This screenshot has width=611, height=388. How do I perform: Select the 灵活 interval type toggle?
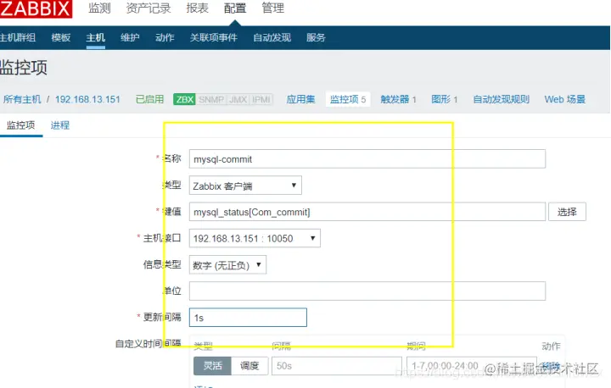[x=212, y=366]
